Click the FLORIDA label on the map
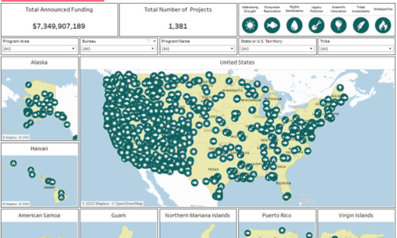 [x=283, y=183]
